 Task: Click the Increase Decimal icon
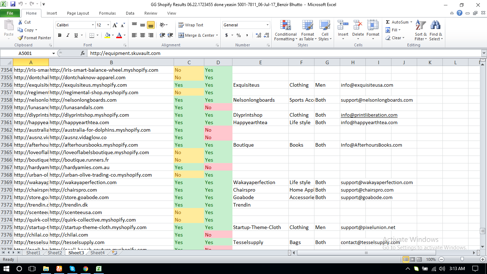coord(257,36)
